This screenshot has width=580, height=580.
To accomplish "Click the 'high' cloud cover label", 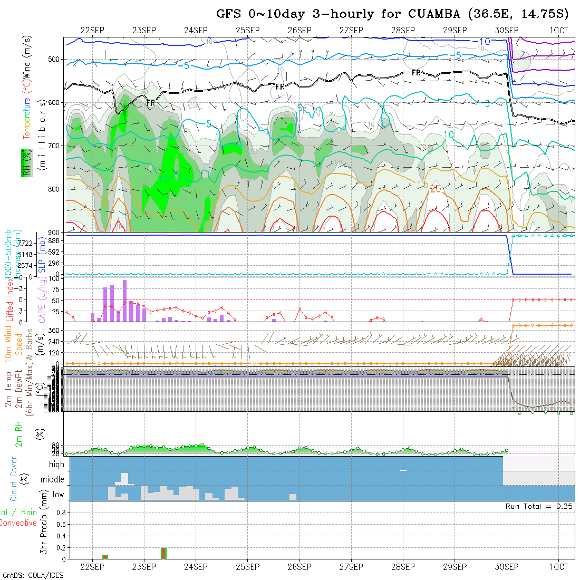I will click(56, 465).
